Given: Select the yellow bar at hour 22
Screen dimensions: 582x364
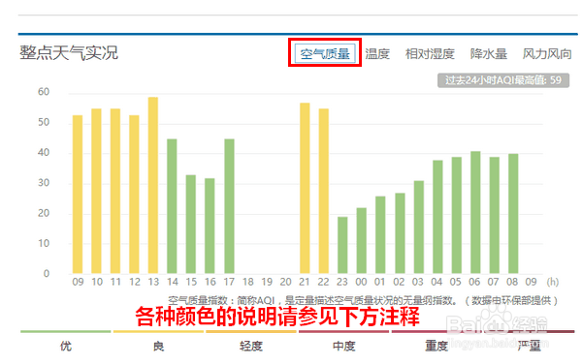Looking at the screenshot, I should point(324,191).
